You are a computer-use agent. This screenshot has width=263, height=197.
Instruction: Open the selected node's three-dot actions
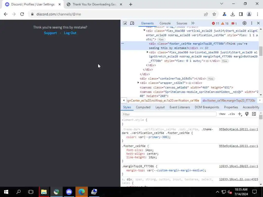(123, 43)
